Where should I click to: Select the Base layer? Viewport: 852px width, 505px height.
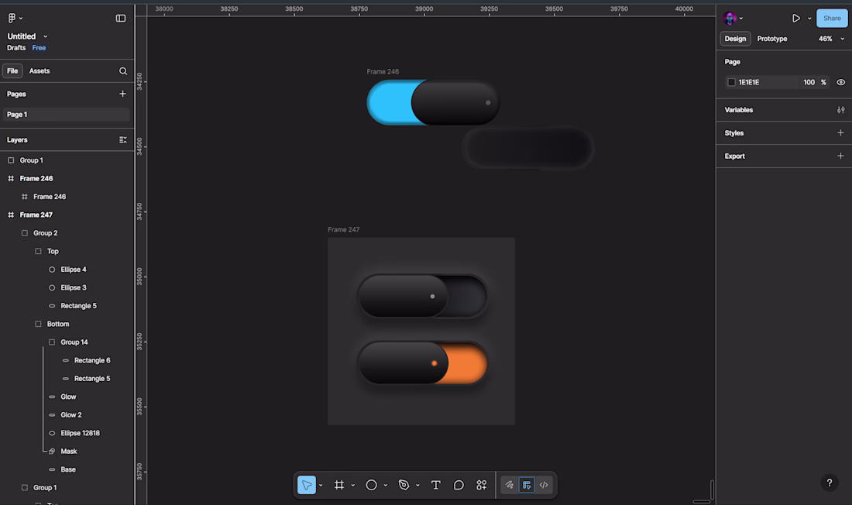(x=67, y=469)
